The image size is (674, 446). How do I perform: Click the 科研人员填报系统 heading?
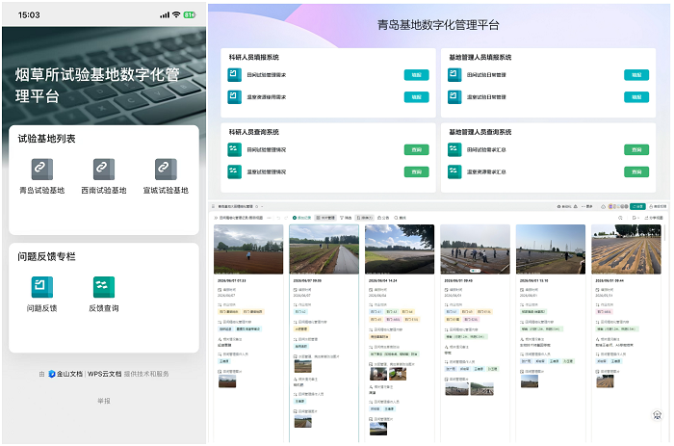click(x=253, y=57)
